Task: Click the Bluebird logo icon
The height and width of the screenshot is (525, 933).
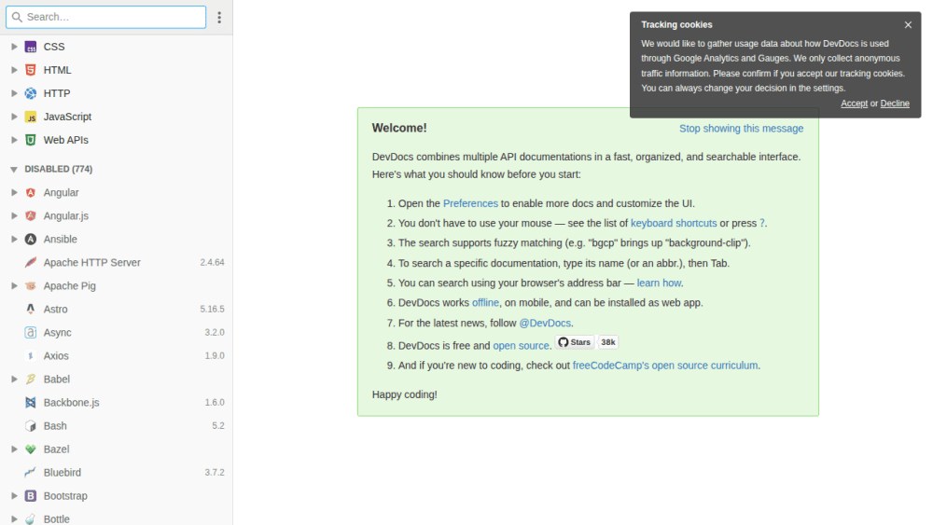Action: point(31,473)
